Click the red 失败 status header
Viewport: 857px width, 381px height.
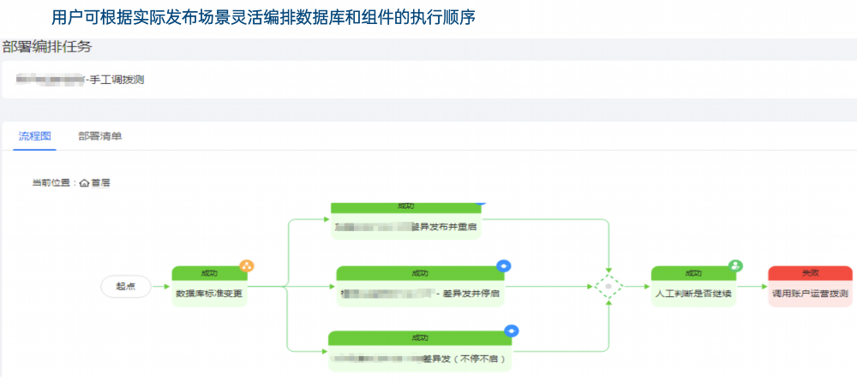point(810,272)
